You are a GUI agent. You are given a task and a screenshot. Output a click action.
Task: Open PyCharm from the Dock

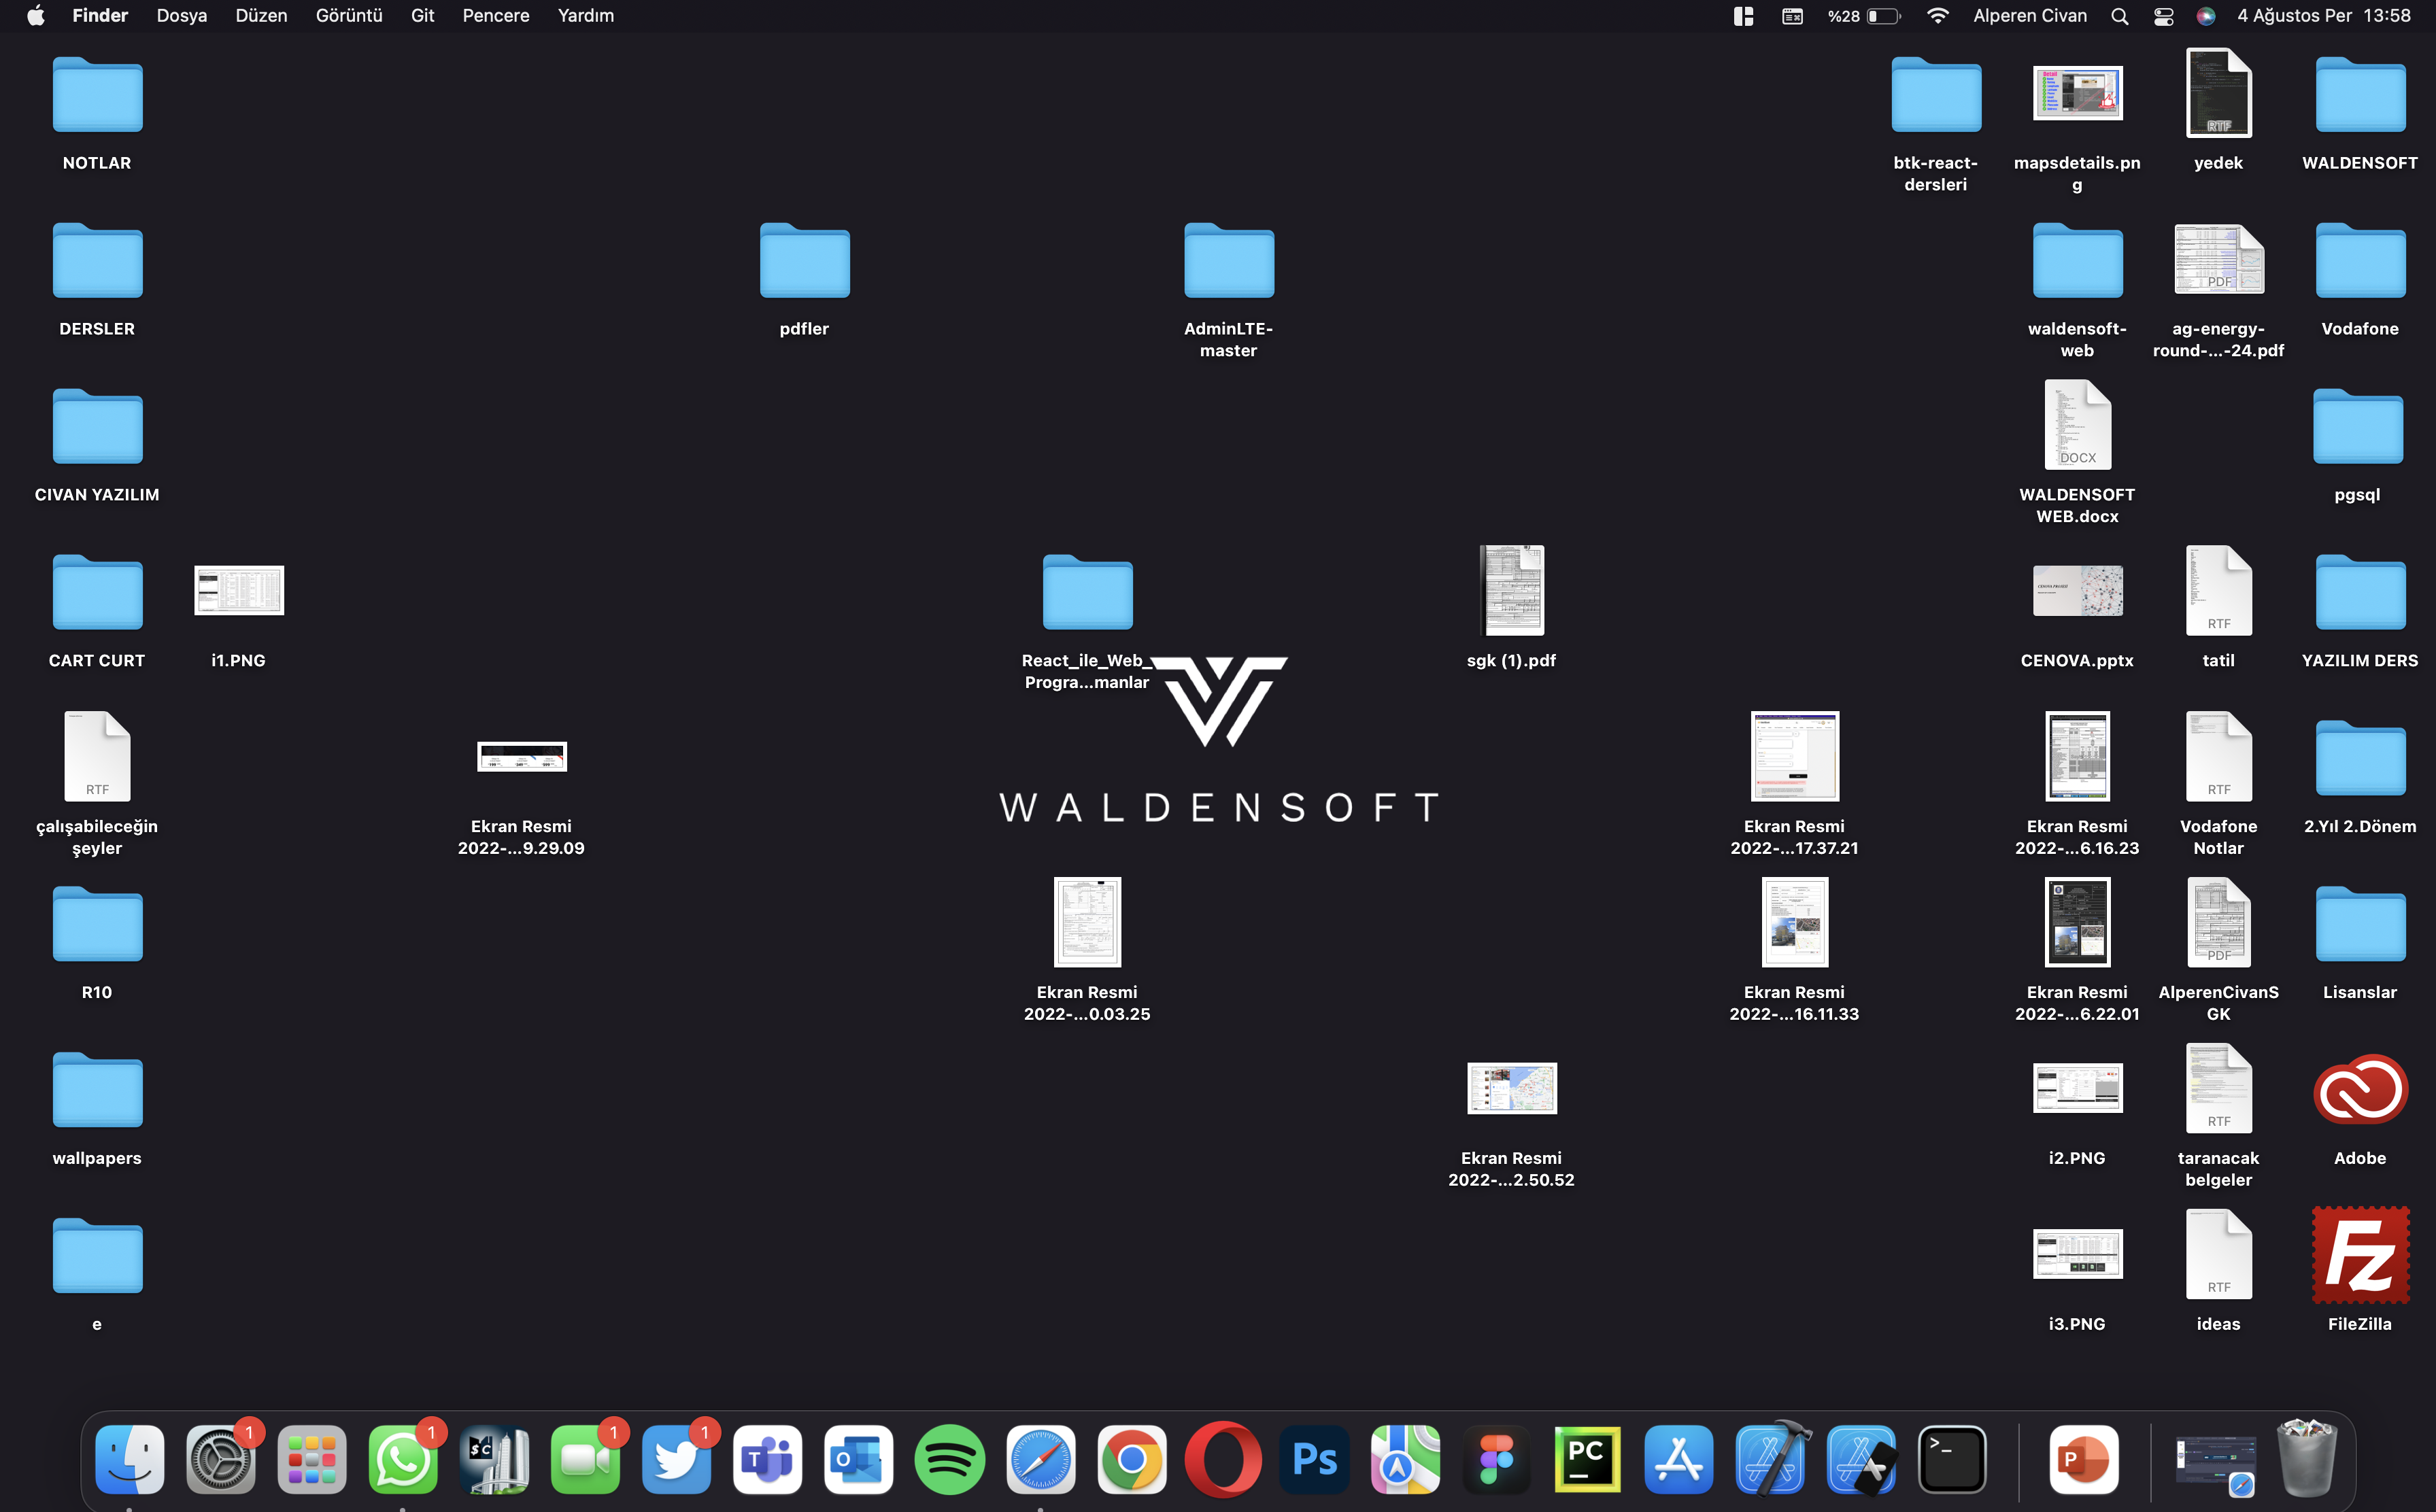click(x=1587, y=1459)
